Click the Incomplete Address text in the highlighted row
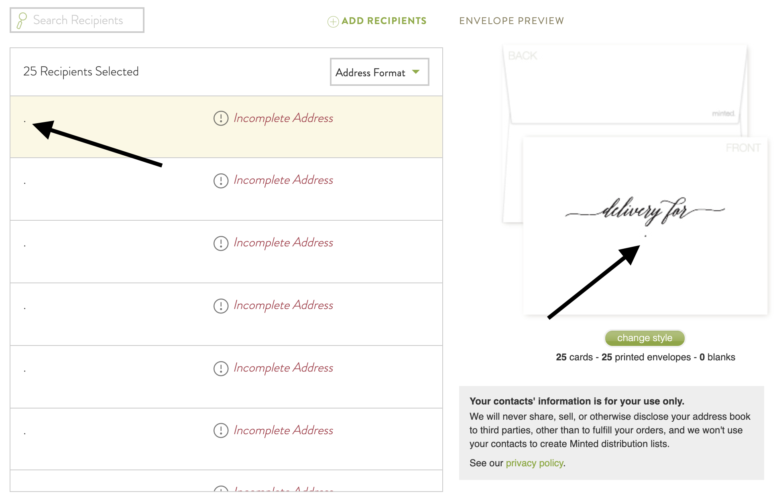Screen dimensions: 777x500 (x=283, y=118)
